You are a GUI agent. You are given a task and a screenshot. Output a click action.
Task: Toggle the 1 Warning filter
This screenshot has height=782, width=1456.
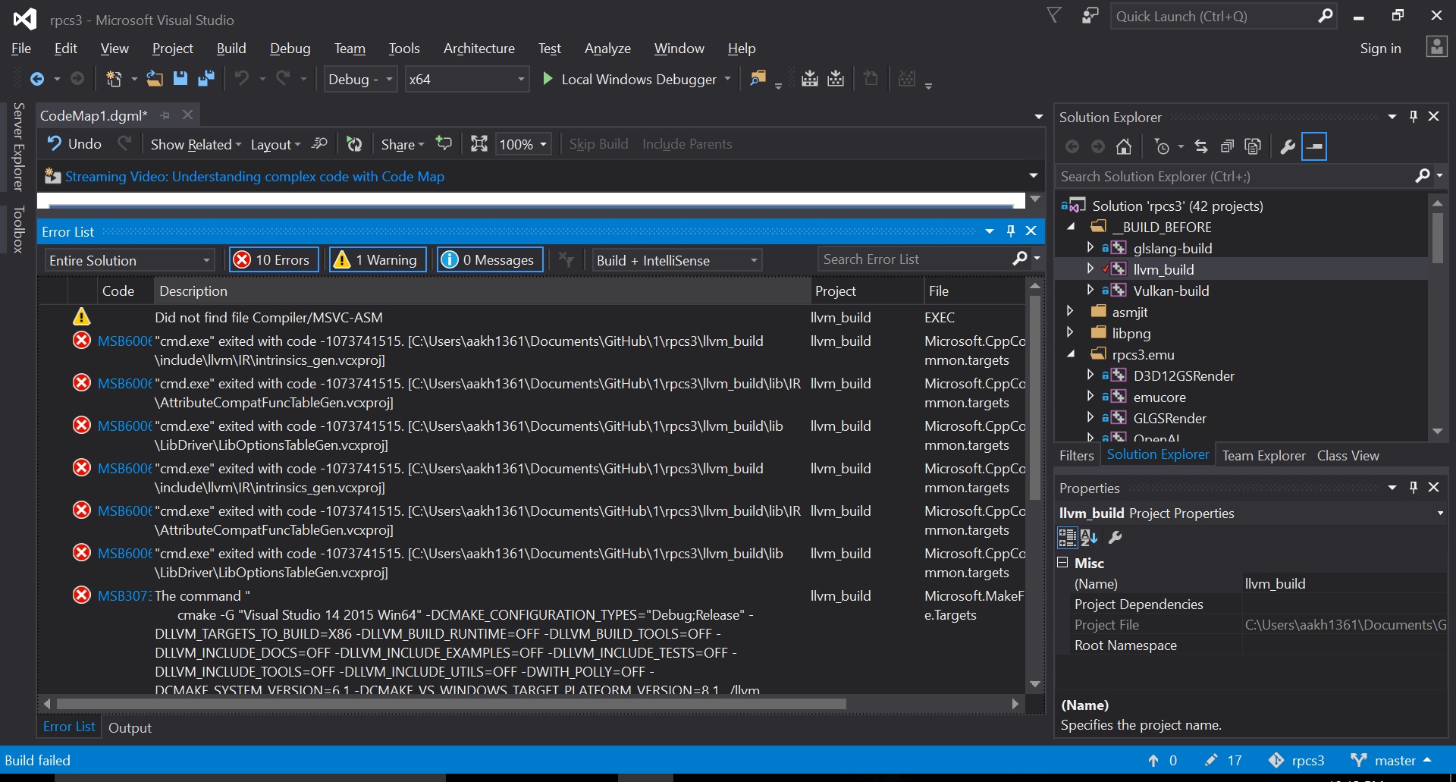click(x=377, y=260)
